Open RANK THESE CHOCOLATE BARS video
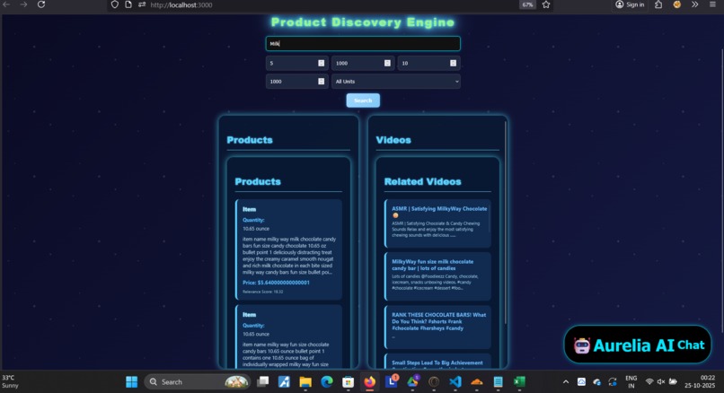Image resolution: width=724 pixels, height=393 pixels. tap(437, 327)
